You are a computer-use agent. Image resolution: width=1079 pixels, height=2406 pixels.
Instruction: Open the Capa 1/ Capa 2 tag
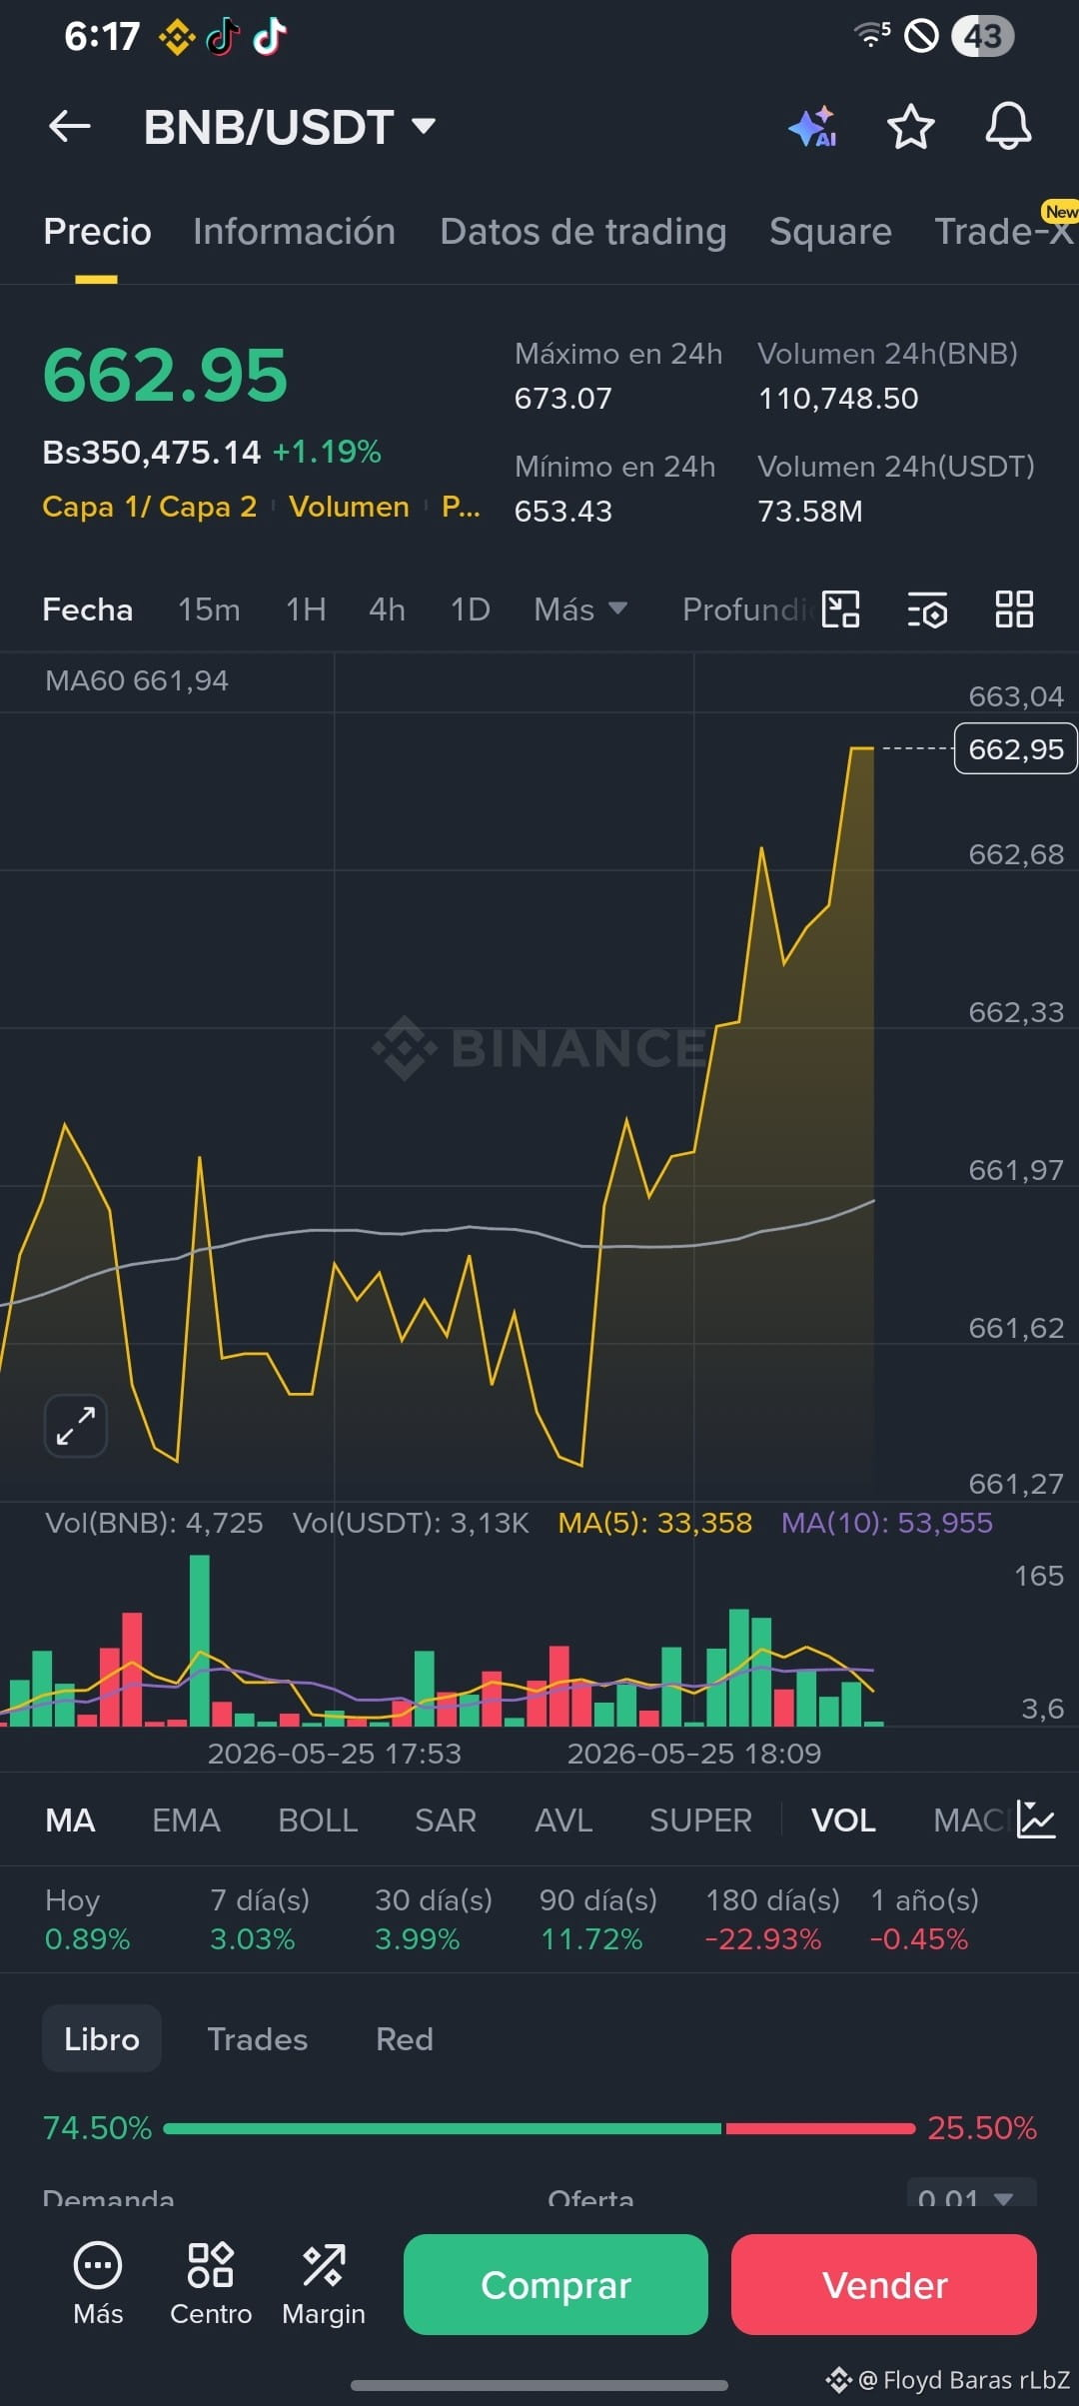(149, 507)
